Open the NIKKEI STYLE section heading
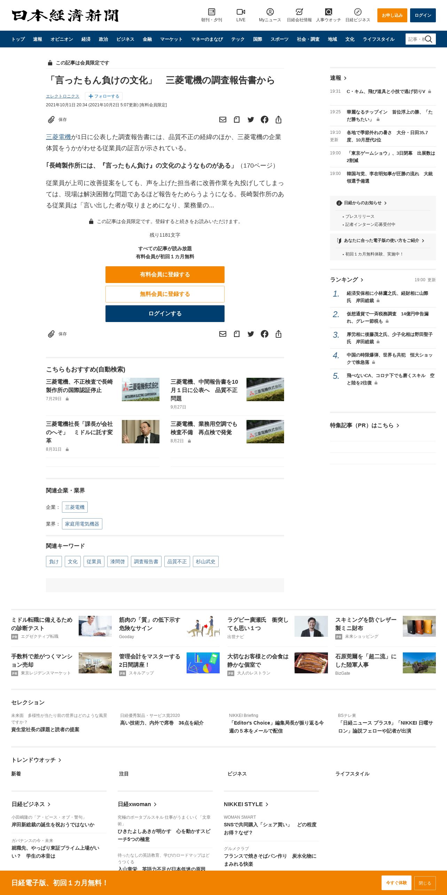 coord(246,804)
